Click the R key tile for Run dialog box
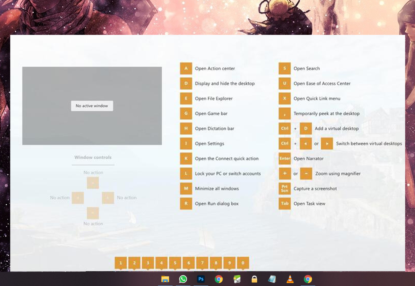This screenshot has width=415, height=286. pyautogui.click(x=186, y=204)
